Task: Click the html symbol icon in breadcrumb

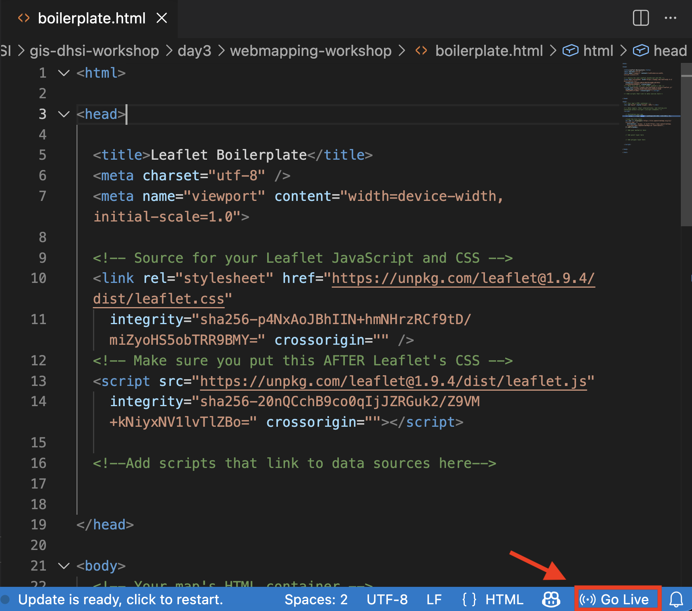Action: coord(570,51)
